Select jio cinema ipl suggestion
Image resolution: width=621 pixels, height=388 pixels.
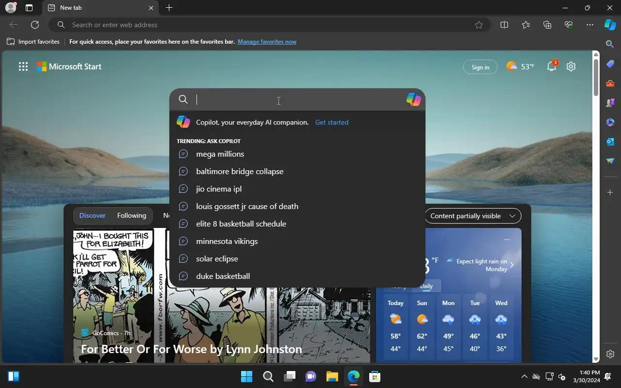297,189
